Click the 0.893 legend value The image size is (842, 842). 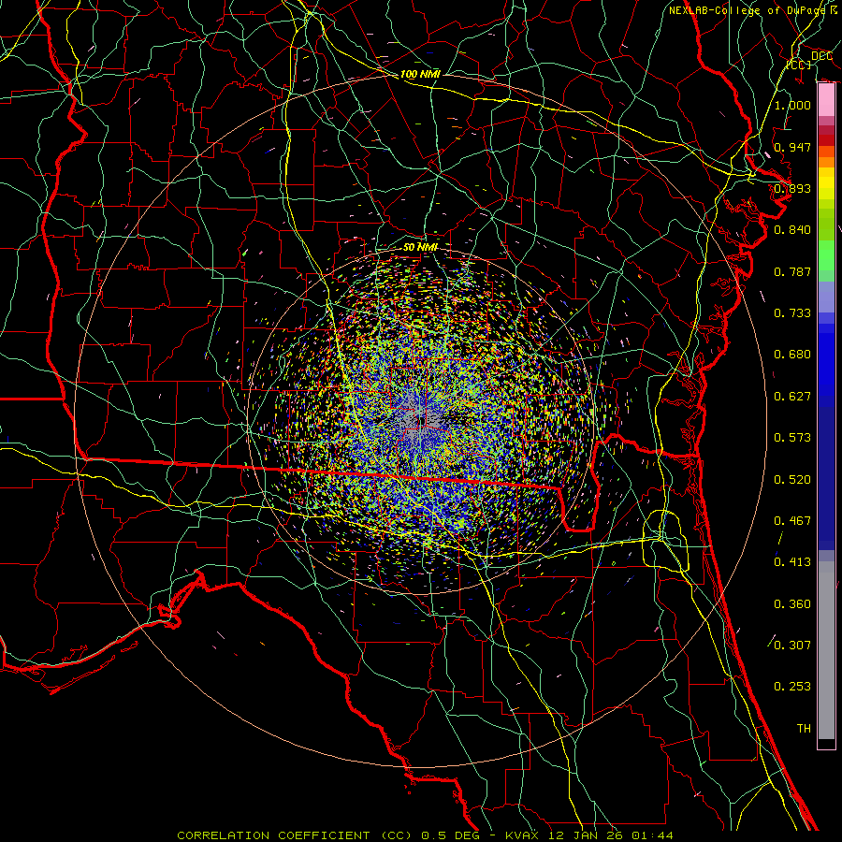[792, 188]
